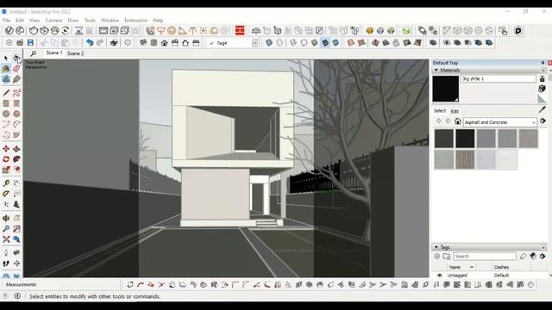Select the Line drawing tool

coord(6,93)
